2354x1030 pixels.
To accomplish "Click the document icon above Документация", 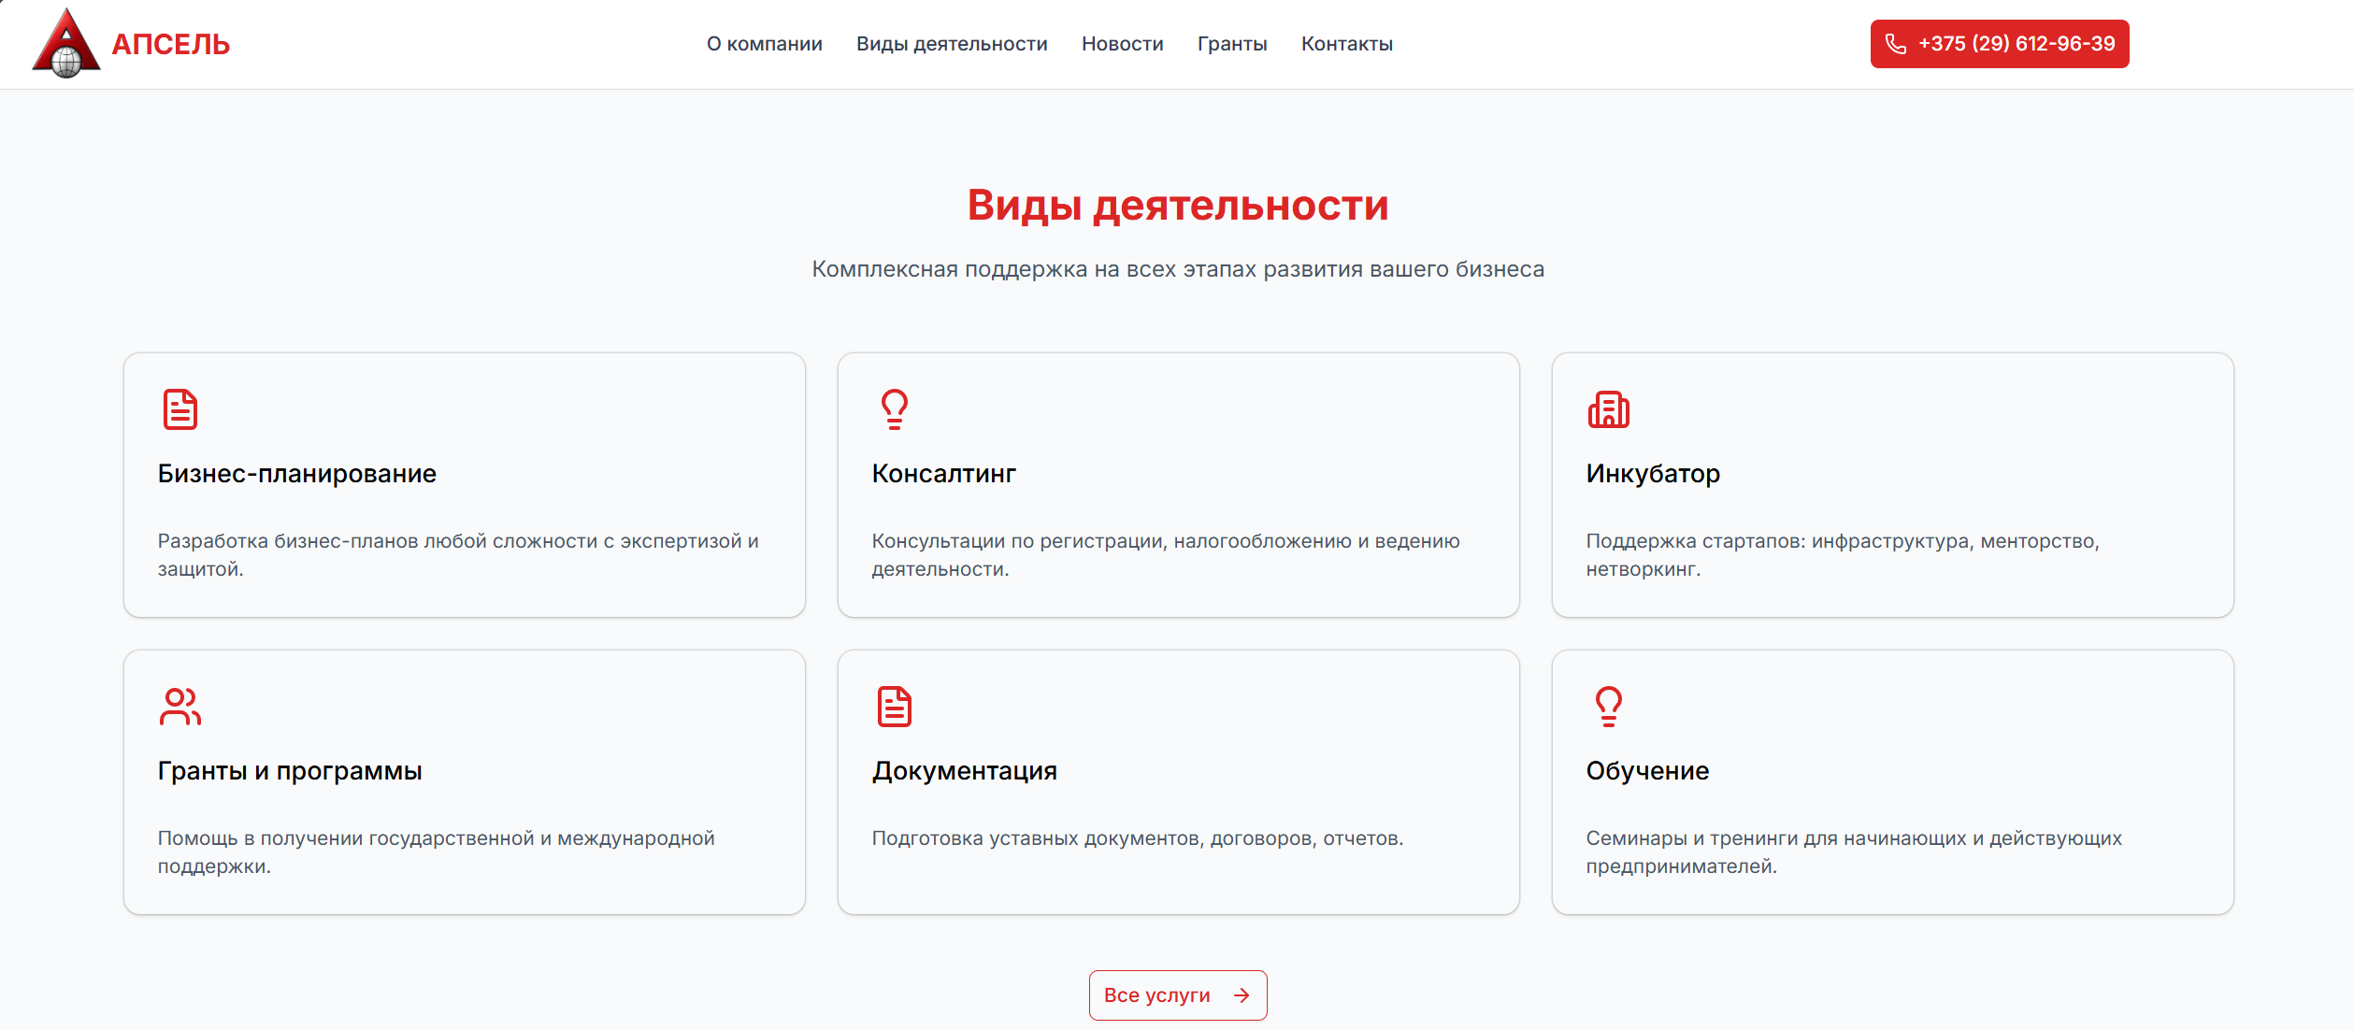I will [895, 707].
